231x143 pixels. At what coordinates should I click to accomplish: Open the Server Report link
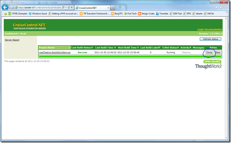[x=12, y=40]
